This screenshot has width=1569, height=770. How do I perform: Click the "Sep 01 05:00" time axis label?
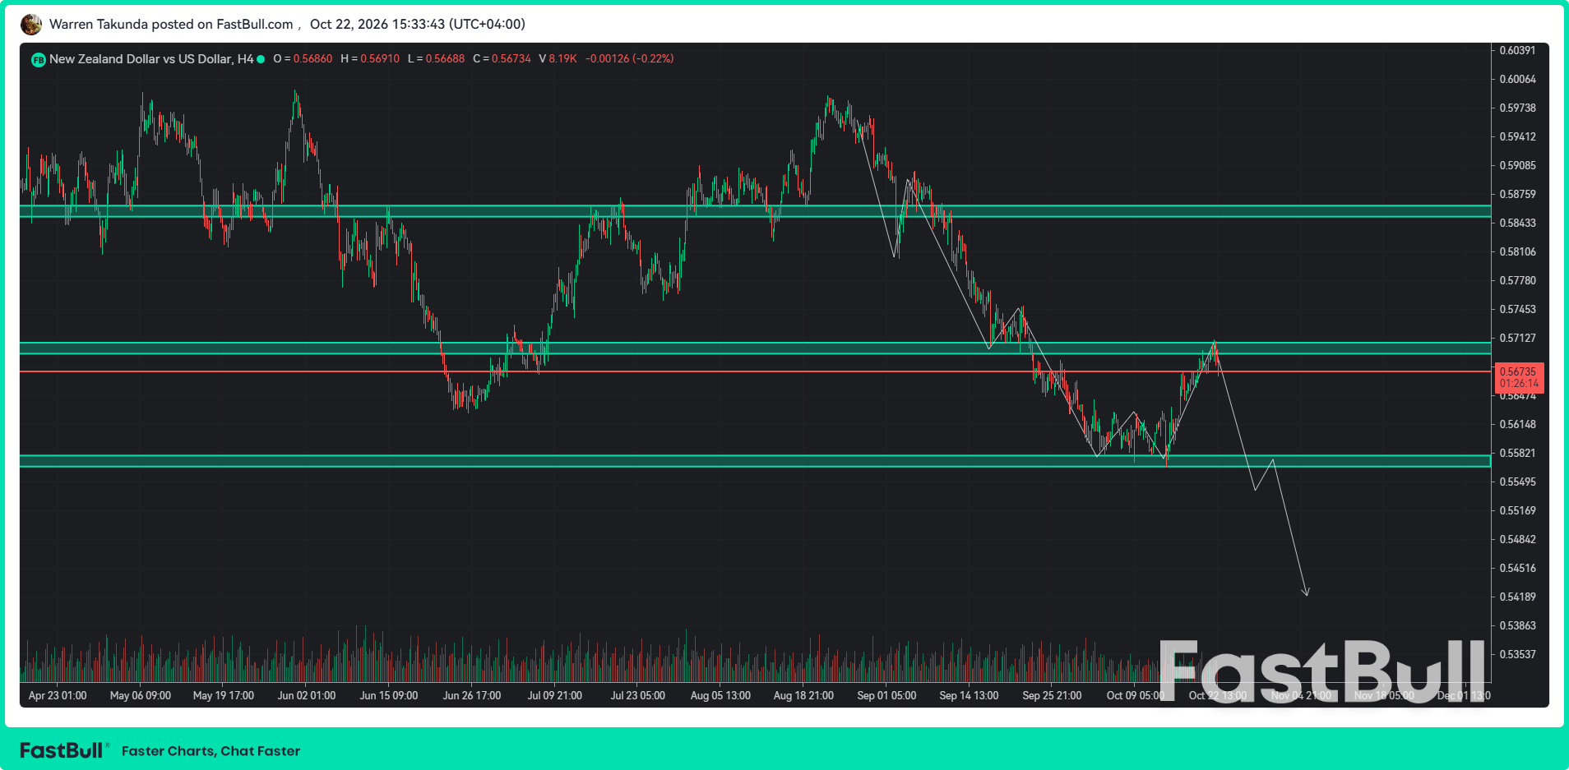[886, 695]
